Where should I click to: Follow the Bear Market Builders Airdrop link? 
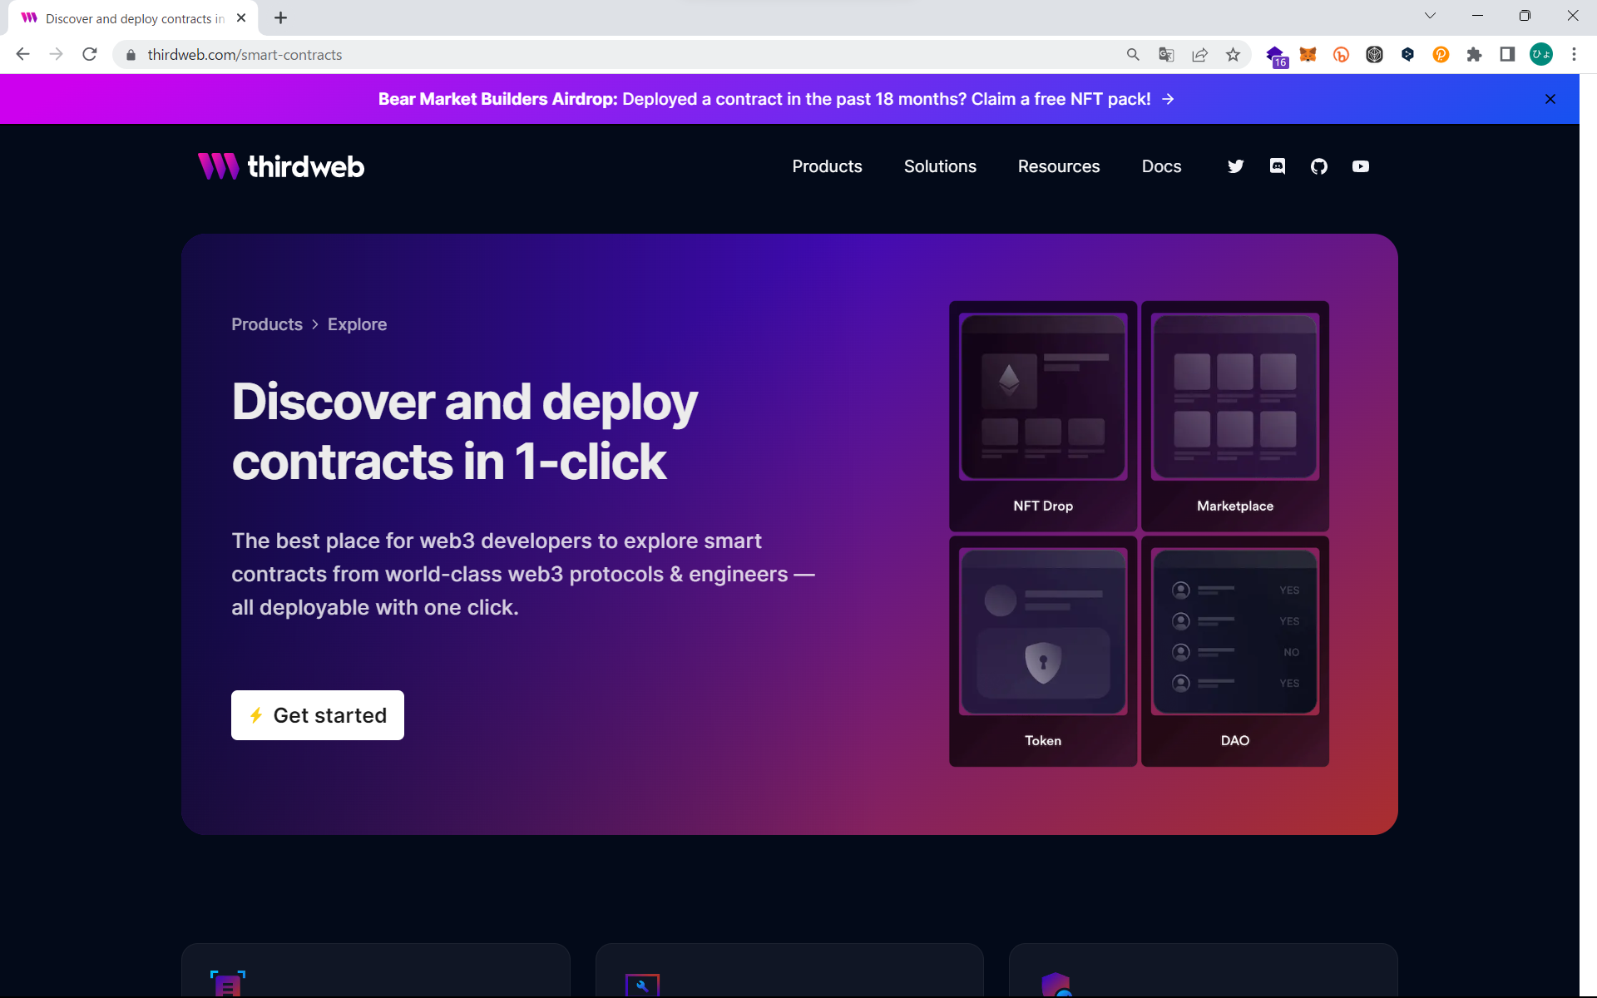pos(775,99)
